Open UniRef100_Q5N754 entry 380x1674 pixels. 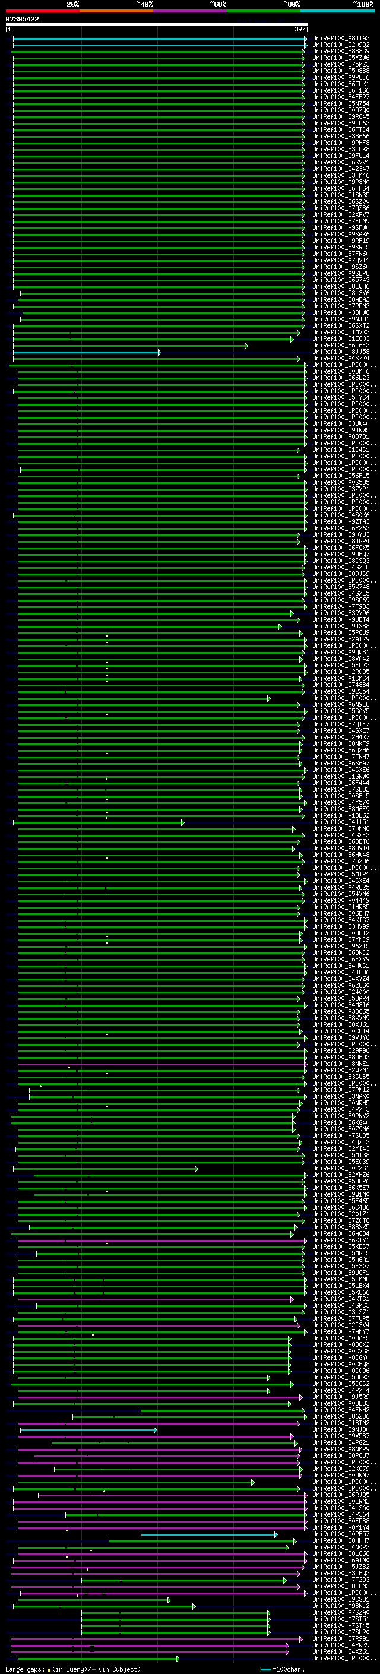click(x=341, y=103)
